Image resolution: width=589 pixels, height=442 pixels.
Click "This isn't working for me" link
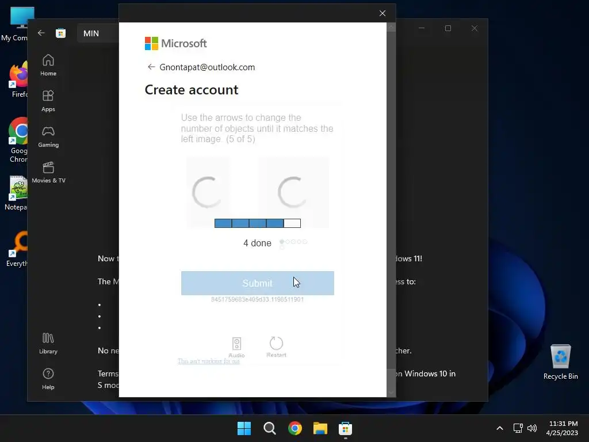208,361
